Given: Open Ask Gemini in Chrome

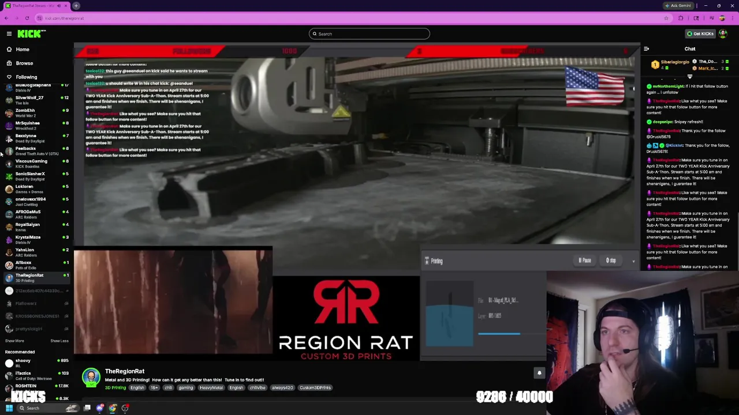Looking at the screenshot, I should click(678, 6).
